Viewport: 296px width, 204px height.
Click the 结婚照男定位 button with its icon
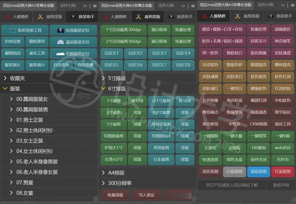73,54
